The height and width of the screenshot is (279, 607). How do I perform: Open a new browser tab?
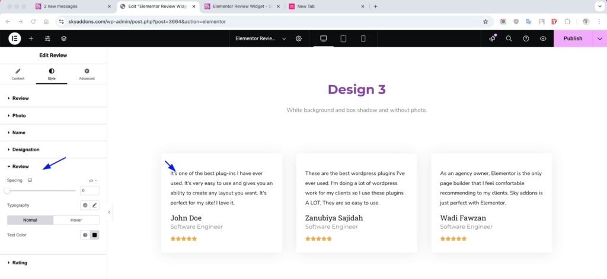point(375,6)
